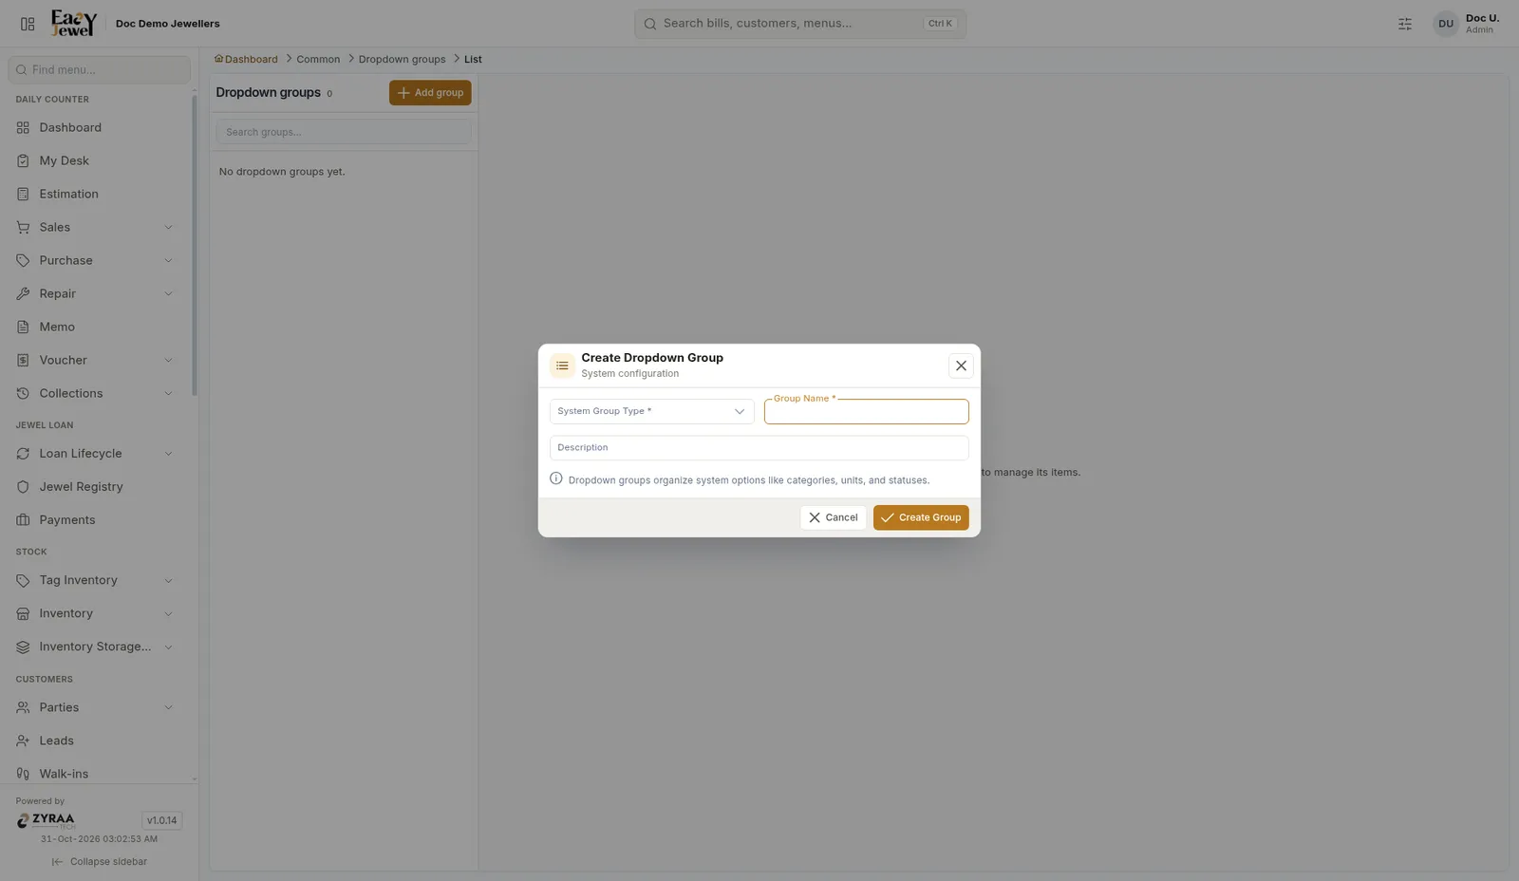The image size is (1519, 881).
Task: Expand the Collections menu chevron
Action: point(168,393)
